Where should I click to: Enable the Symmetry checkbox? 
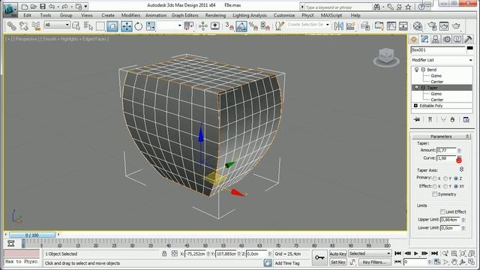434,194
